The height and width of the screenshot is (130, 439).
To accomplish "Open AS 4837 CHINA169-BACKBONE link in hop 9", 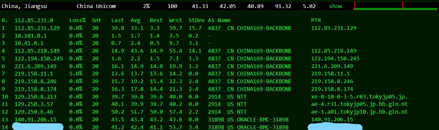I will 250,89.
